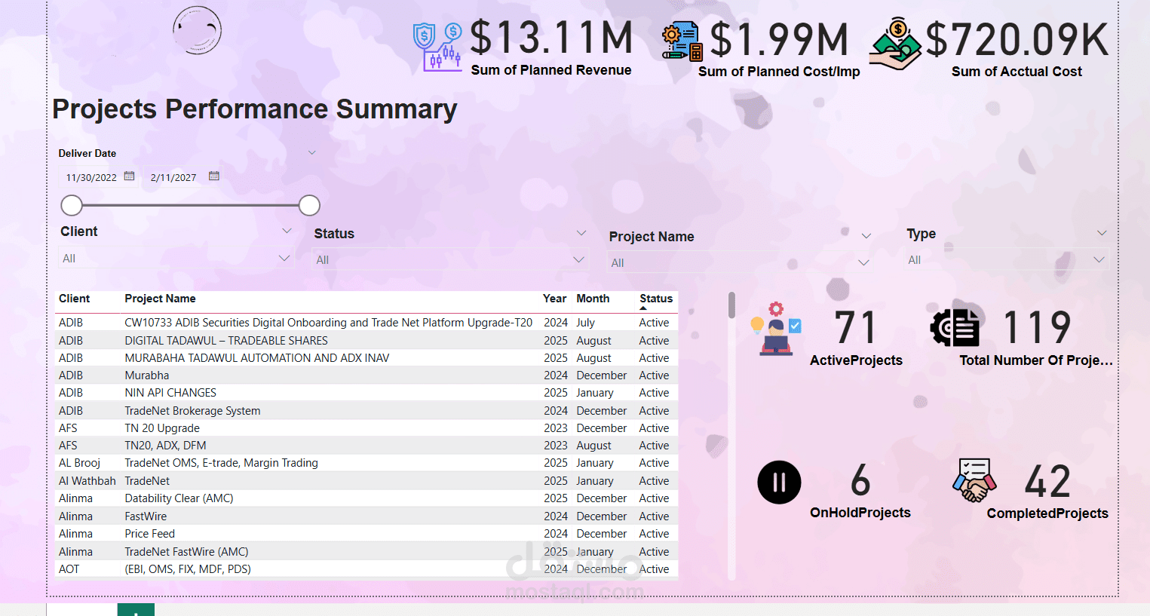Viewport: 1150px width, 616px height.
Task: Click the Deliver Date slider track
Action: (x=190, y=205)
